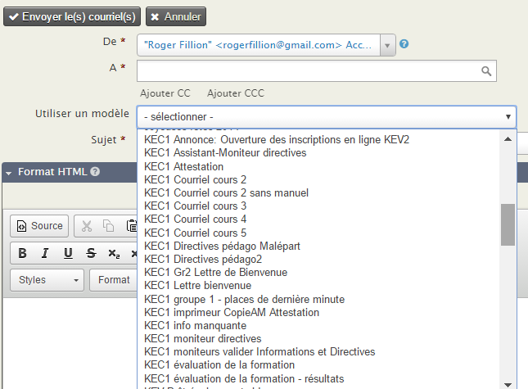
Task: Click the Annuler button
Action: (176, 16)
